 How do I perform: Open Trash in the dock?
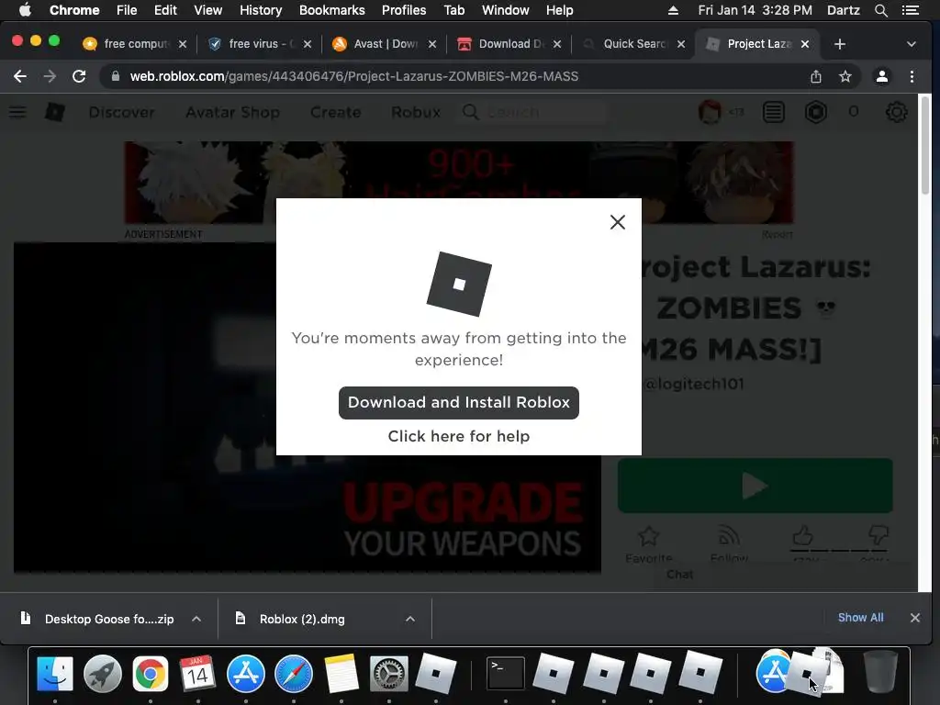click(x=880, y=673)
